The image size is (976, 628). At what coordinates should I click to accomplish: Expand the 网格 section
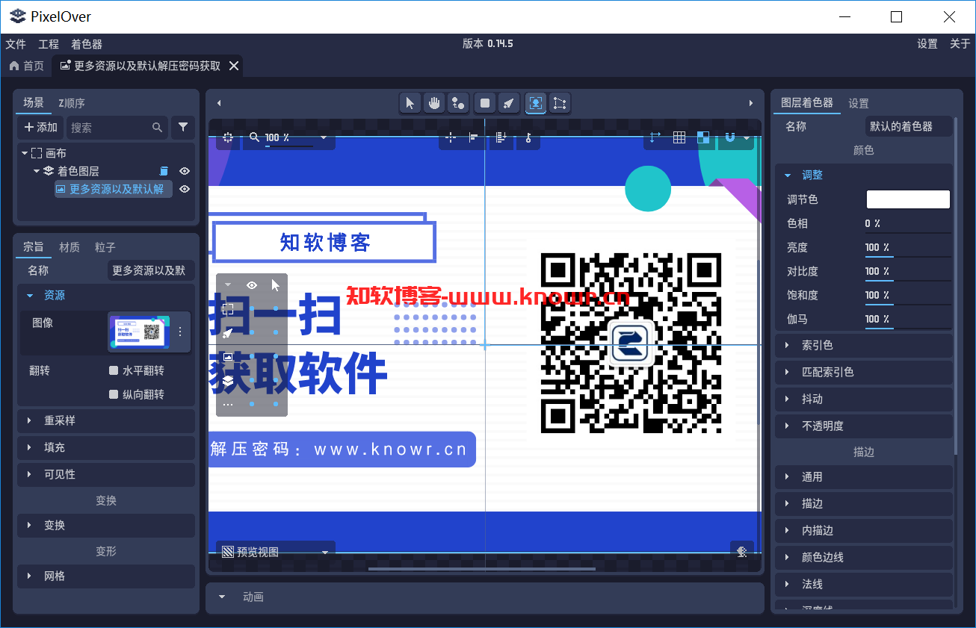105,576
